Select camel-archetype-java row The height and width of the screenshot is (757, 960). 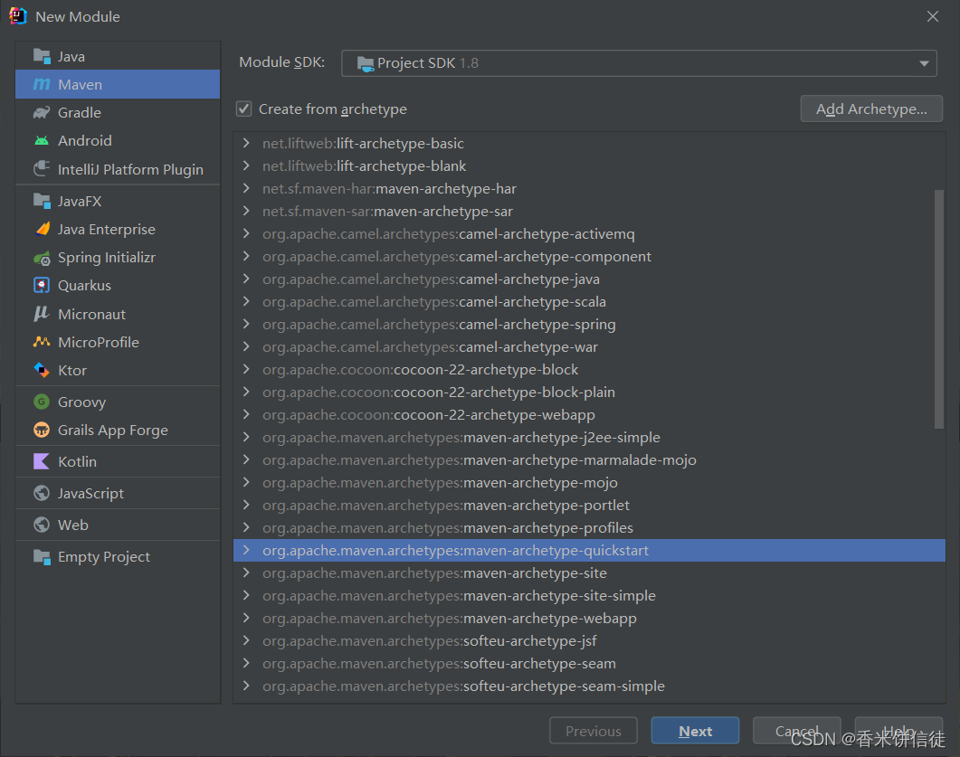589,279
